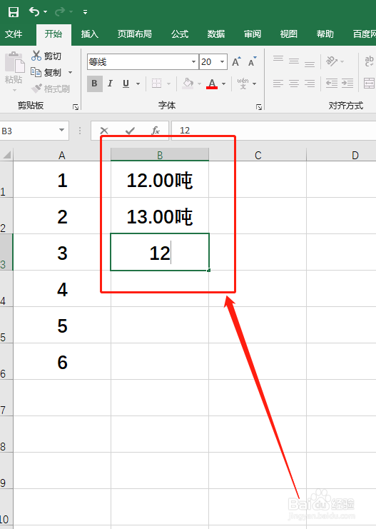Image resolution: width=376 pixels, height=529 pixels.
Task: Click the Save icon in quick access toolbar
Action: tap(14, 12)
